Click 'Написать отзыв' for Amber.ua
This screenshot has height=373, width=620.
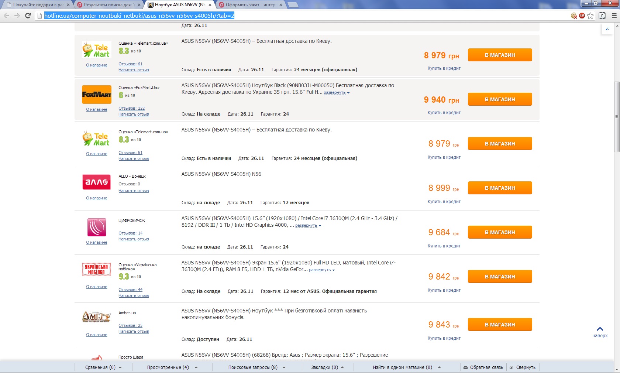coord(134,331)
